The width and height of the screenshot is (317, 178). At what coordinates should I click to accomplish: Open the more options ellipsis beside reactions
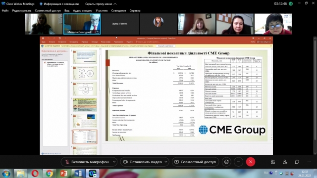(x=239, y=162)
